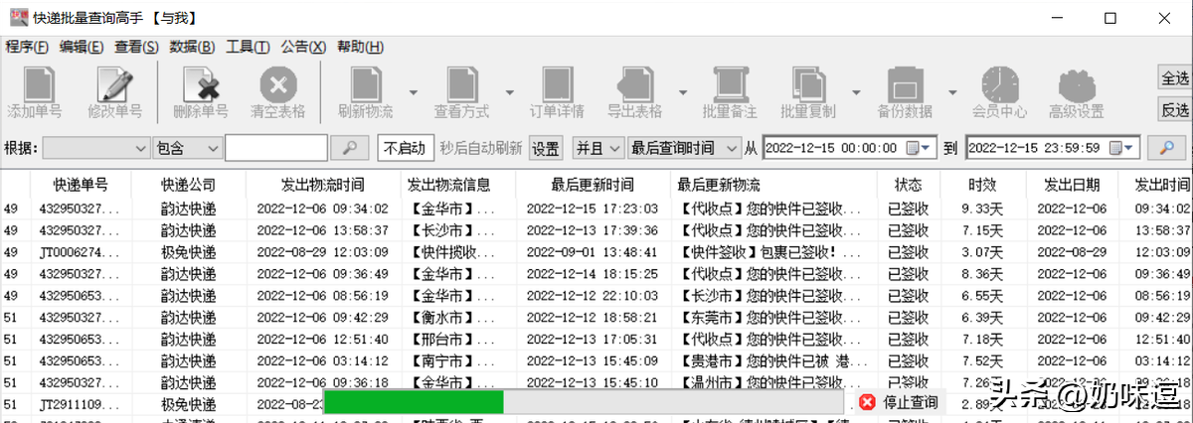The height and width of the screenshot is (423, 1193).
Task: Open the start date 00:00:00 calendar dropdown
Action: 921,148
